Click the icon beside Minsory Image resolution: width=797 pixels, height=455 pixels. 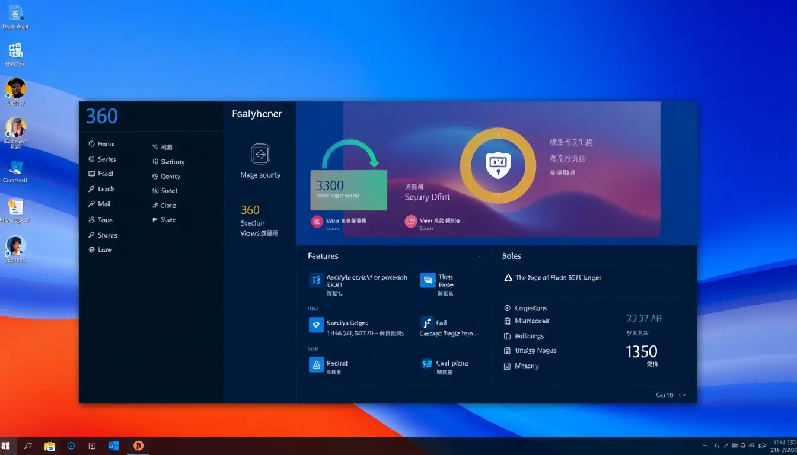(507, 366)
